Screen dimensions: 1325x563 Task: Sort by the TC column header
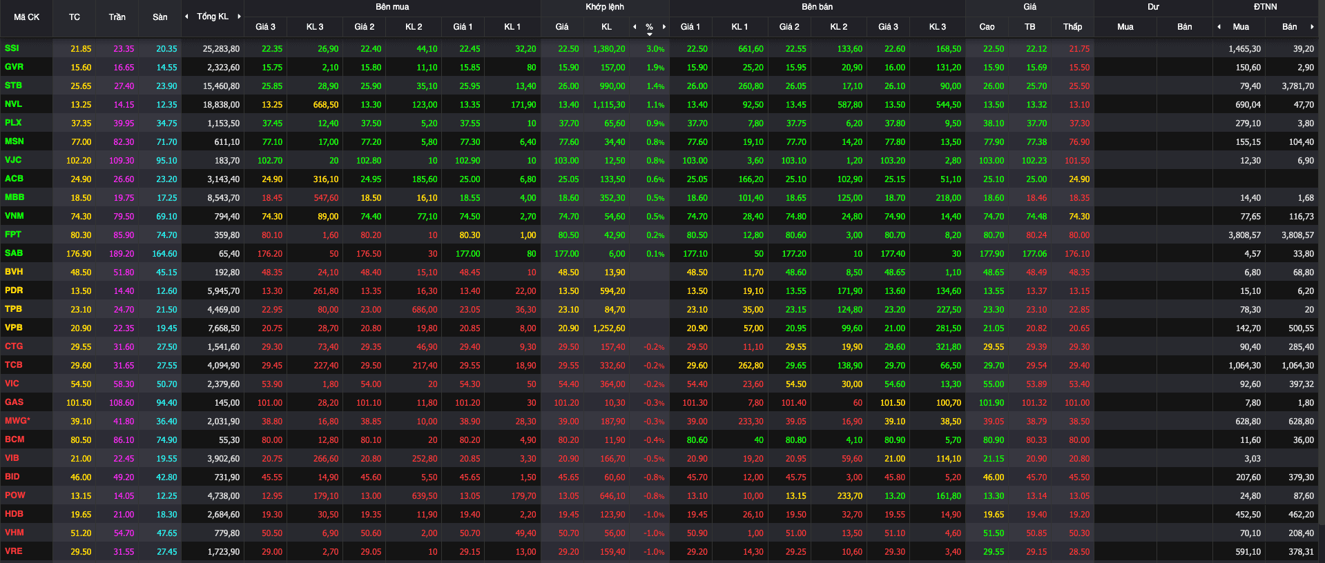tap(75, 17)
